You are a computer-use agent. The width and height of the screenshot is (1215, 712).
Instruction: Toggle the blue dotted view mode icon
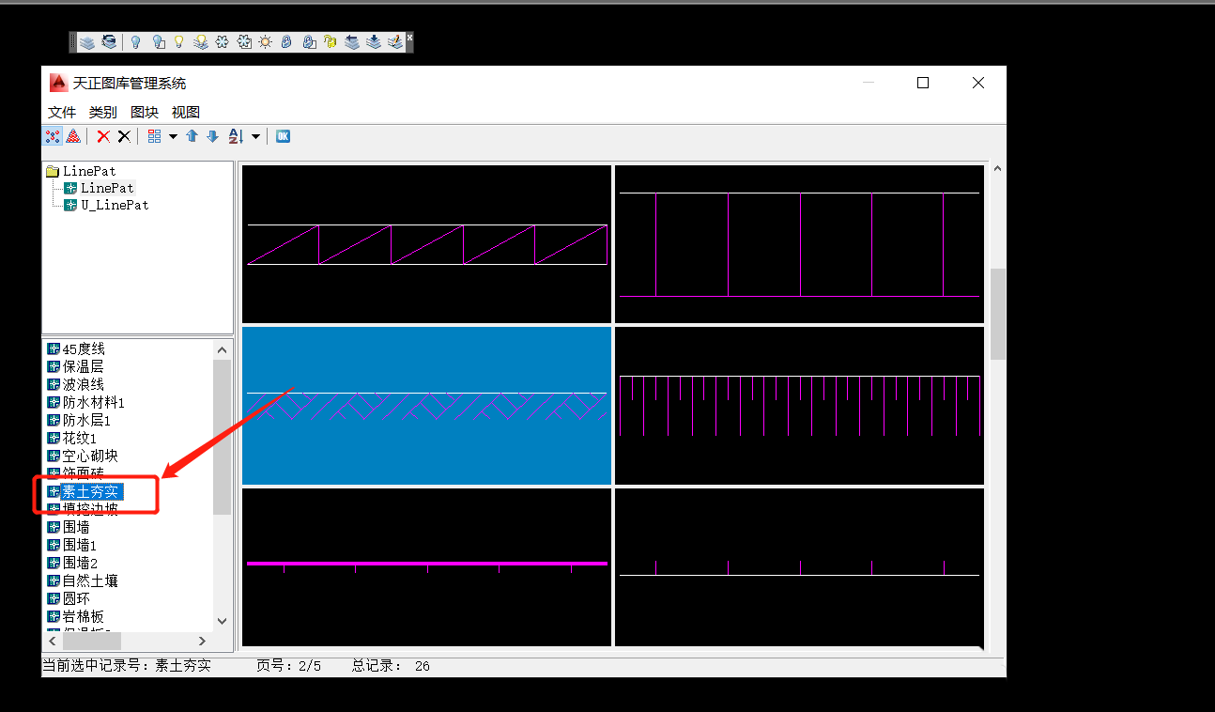pyautogui.click(x=53, y=136)
